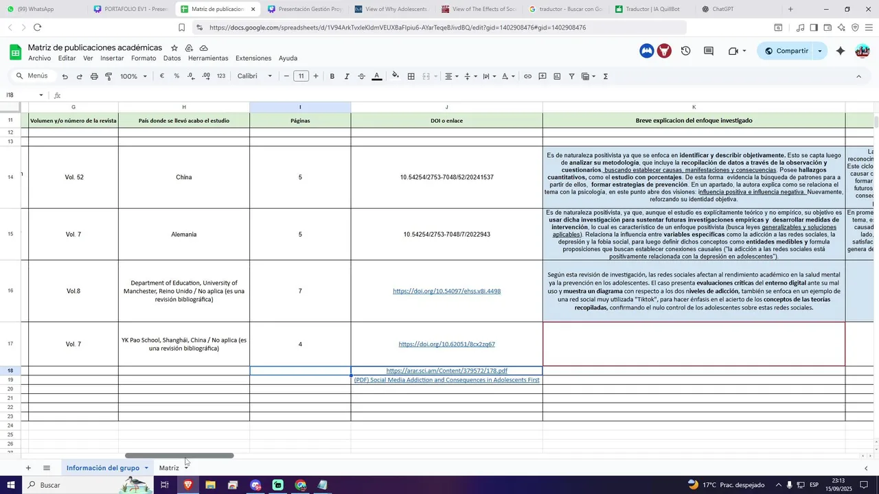Image resolution: width=879 pixels, height=494 pixels.
Task: Decrease font size with minus button
Action: click(x=286, y=76)
